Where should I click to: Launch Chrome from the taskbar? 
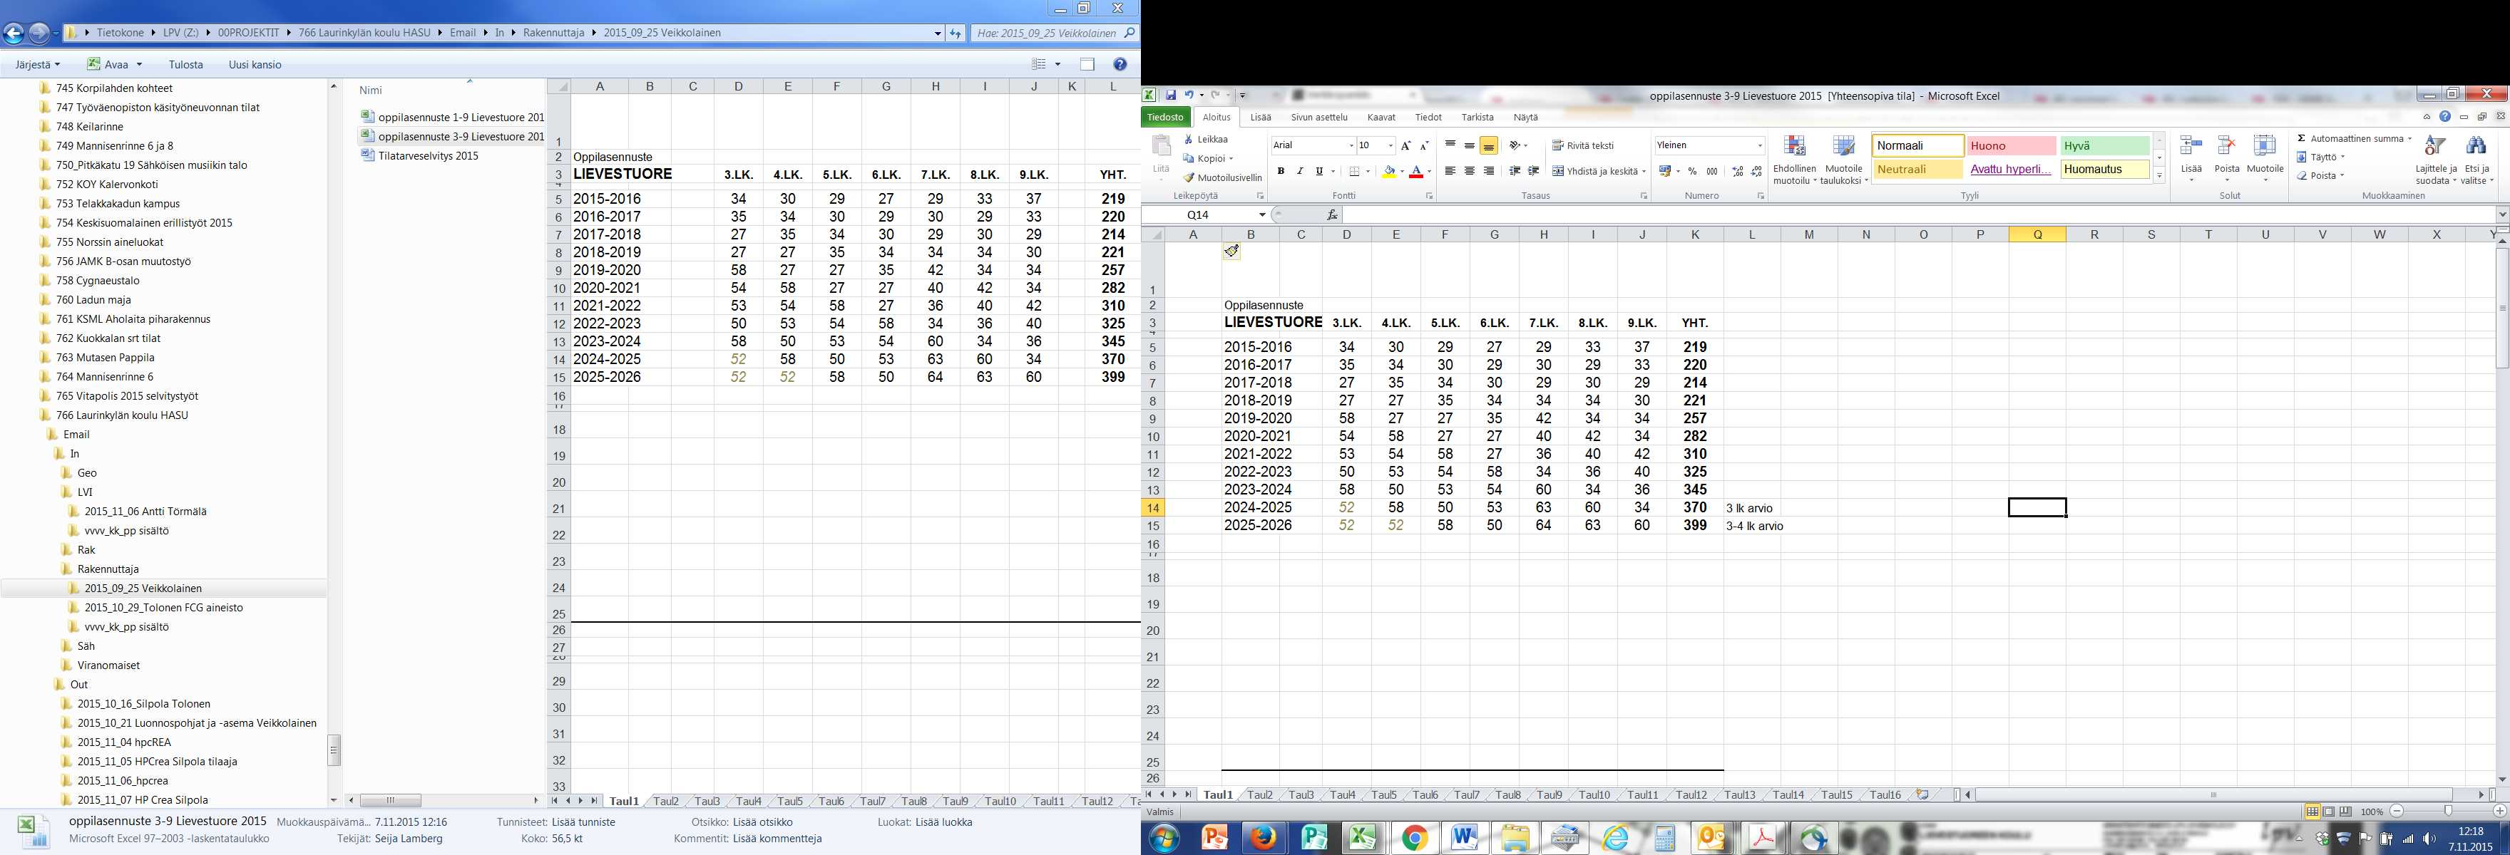[x=1414, y=837]
